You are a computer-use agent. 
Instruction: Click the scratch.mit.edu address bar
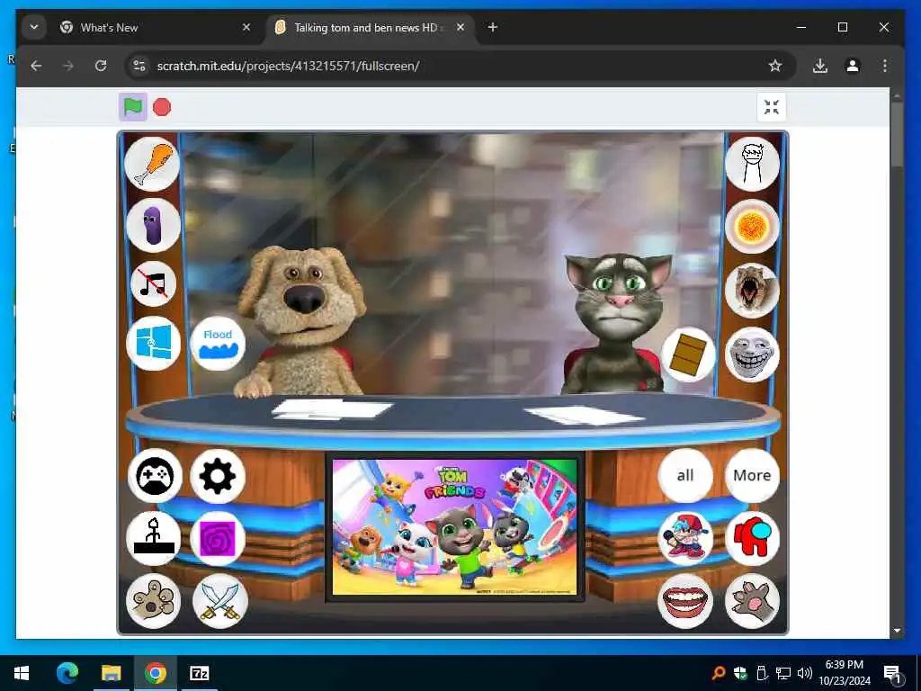click(460, 66)
